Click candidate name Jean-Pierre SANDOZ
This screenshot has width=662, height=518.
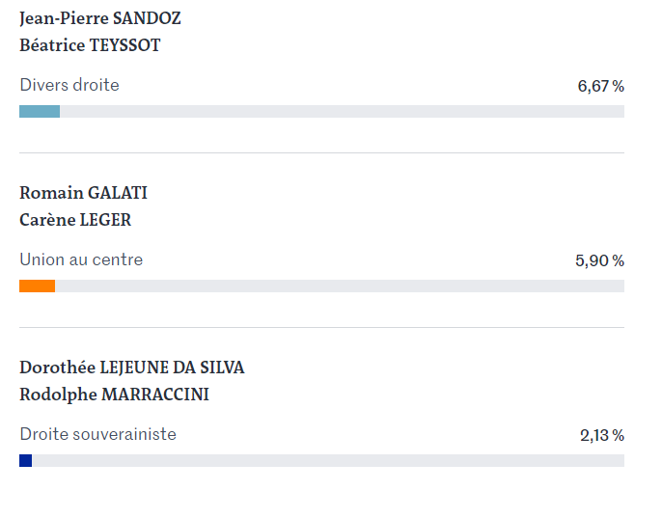(100, 18)
